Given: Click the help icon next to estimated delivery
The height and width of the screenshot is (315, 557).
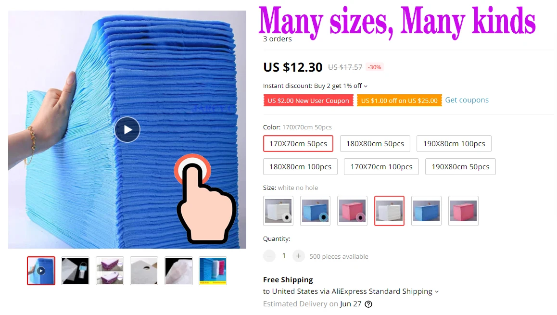Looking at the screenshot, I should [x=369, y=304].
